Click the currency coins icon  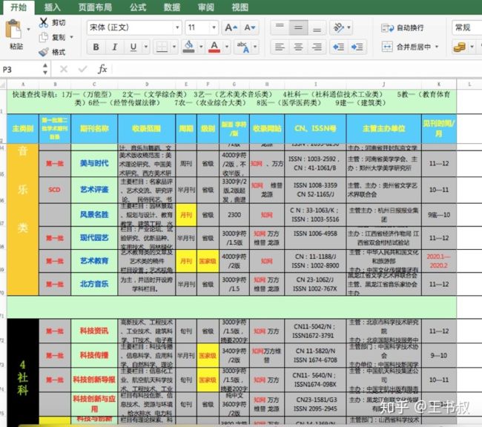tap(460, 47)
